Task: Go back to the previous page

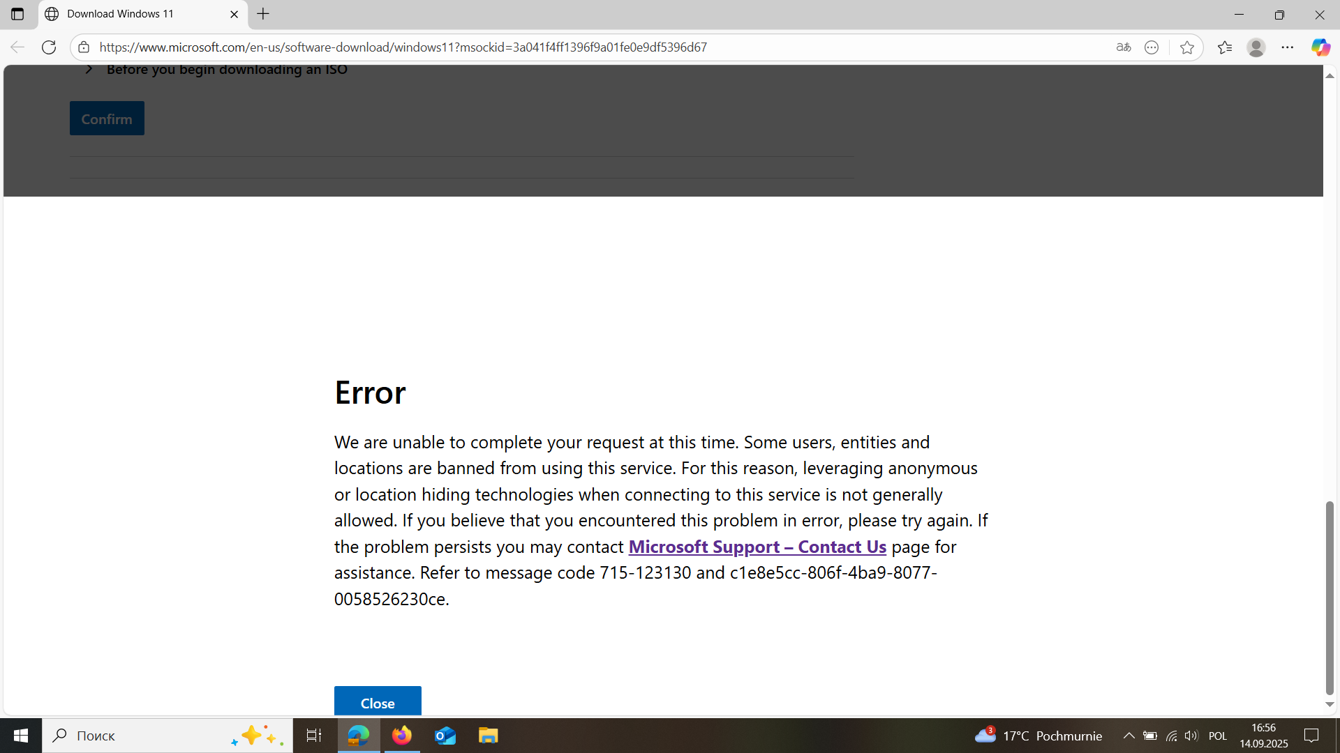Action: (17, 47)
